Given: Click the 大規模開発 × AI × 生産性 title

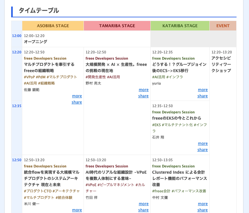Looking at the screenshot, I should [x=116, y=68].
